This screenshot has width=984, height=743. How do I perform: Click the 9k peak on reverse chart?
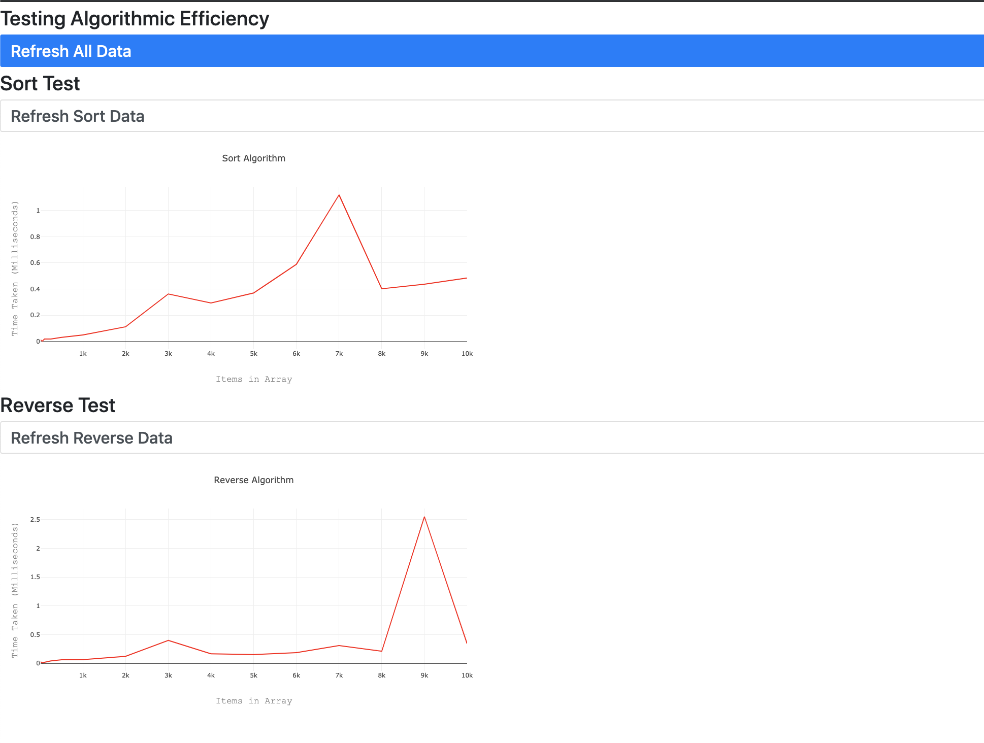click(424, 517)
